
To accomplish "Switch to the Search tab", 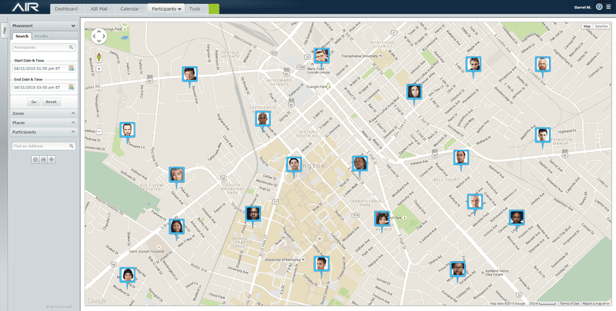I will pyautogui.click(x=22, y=36).
